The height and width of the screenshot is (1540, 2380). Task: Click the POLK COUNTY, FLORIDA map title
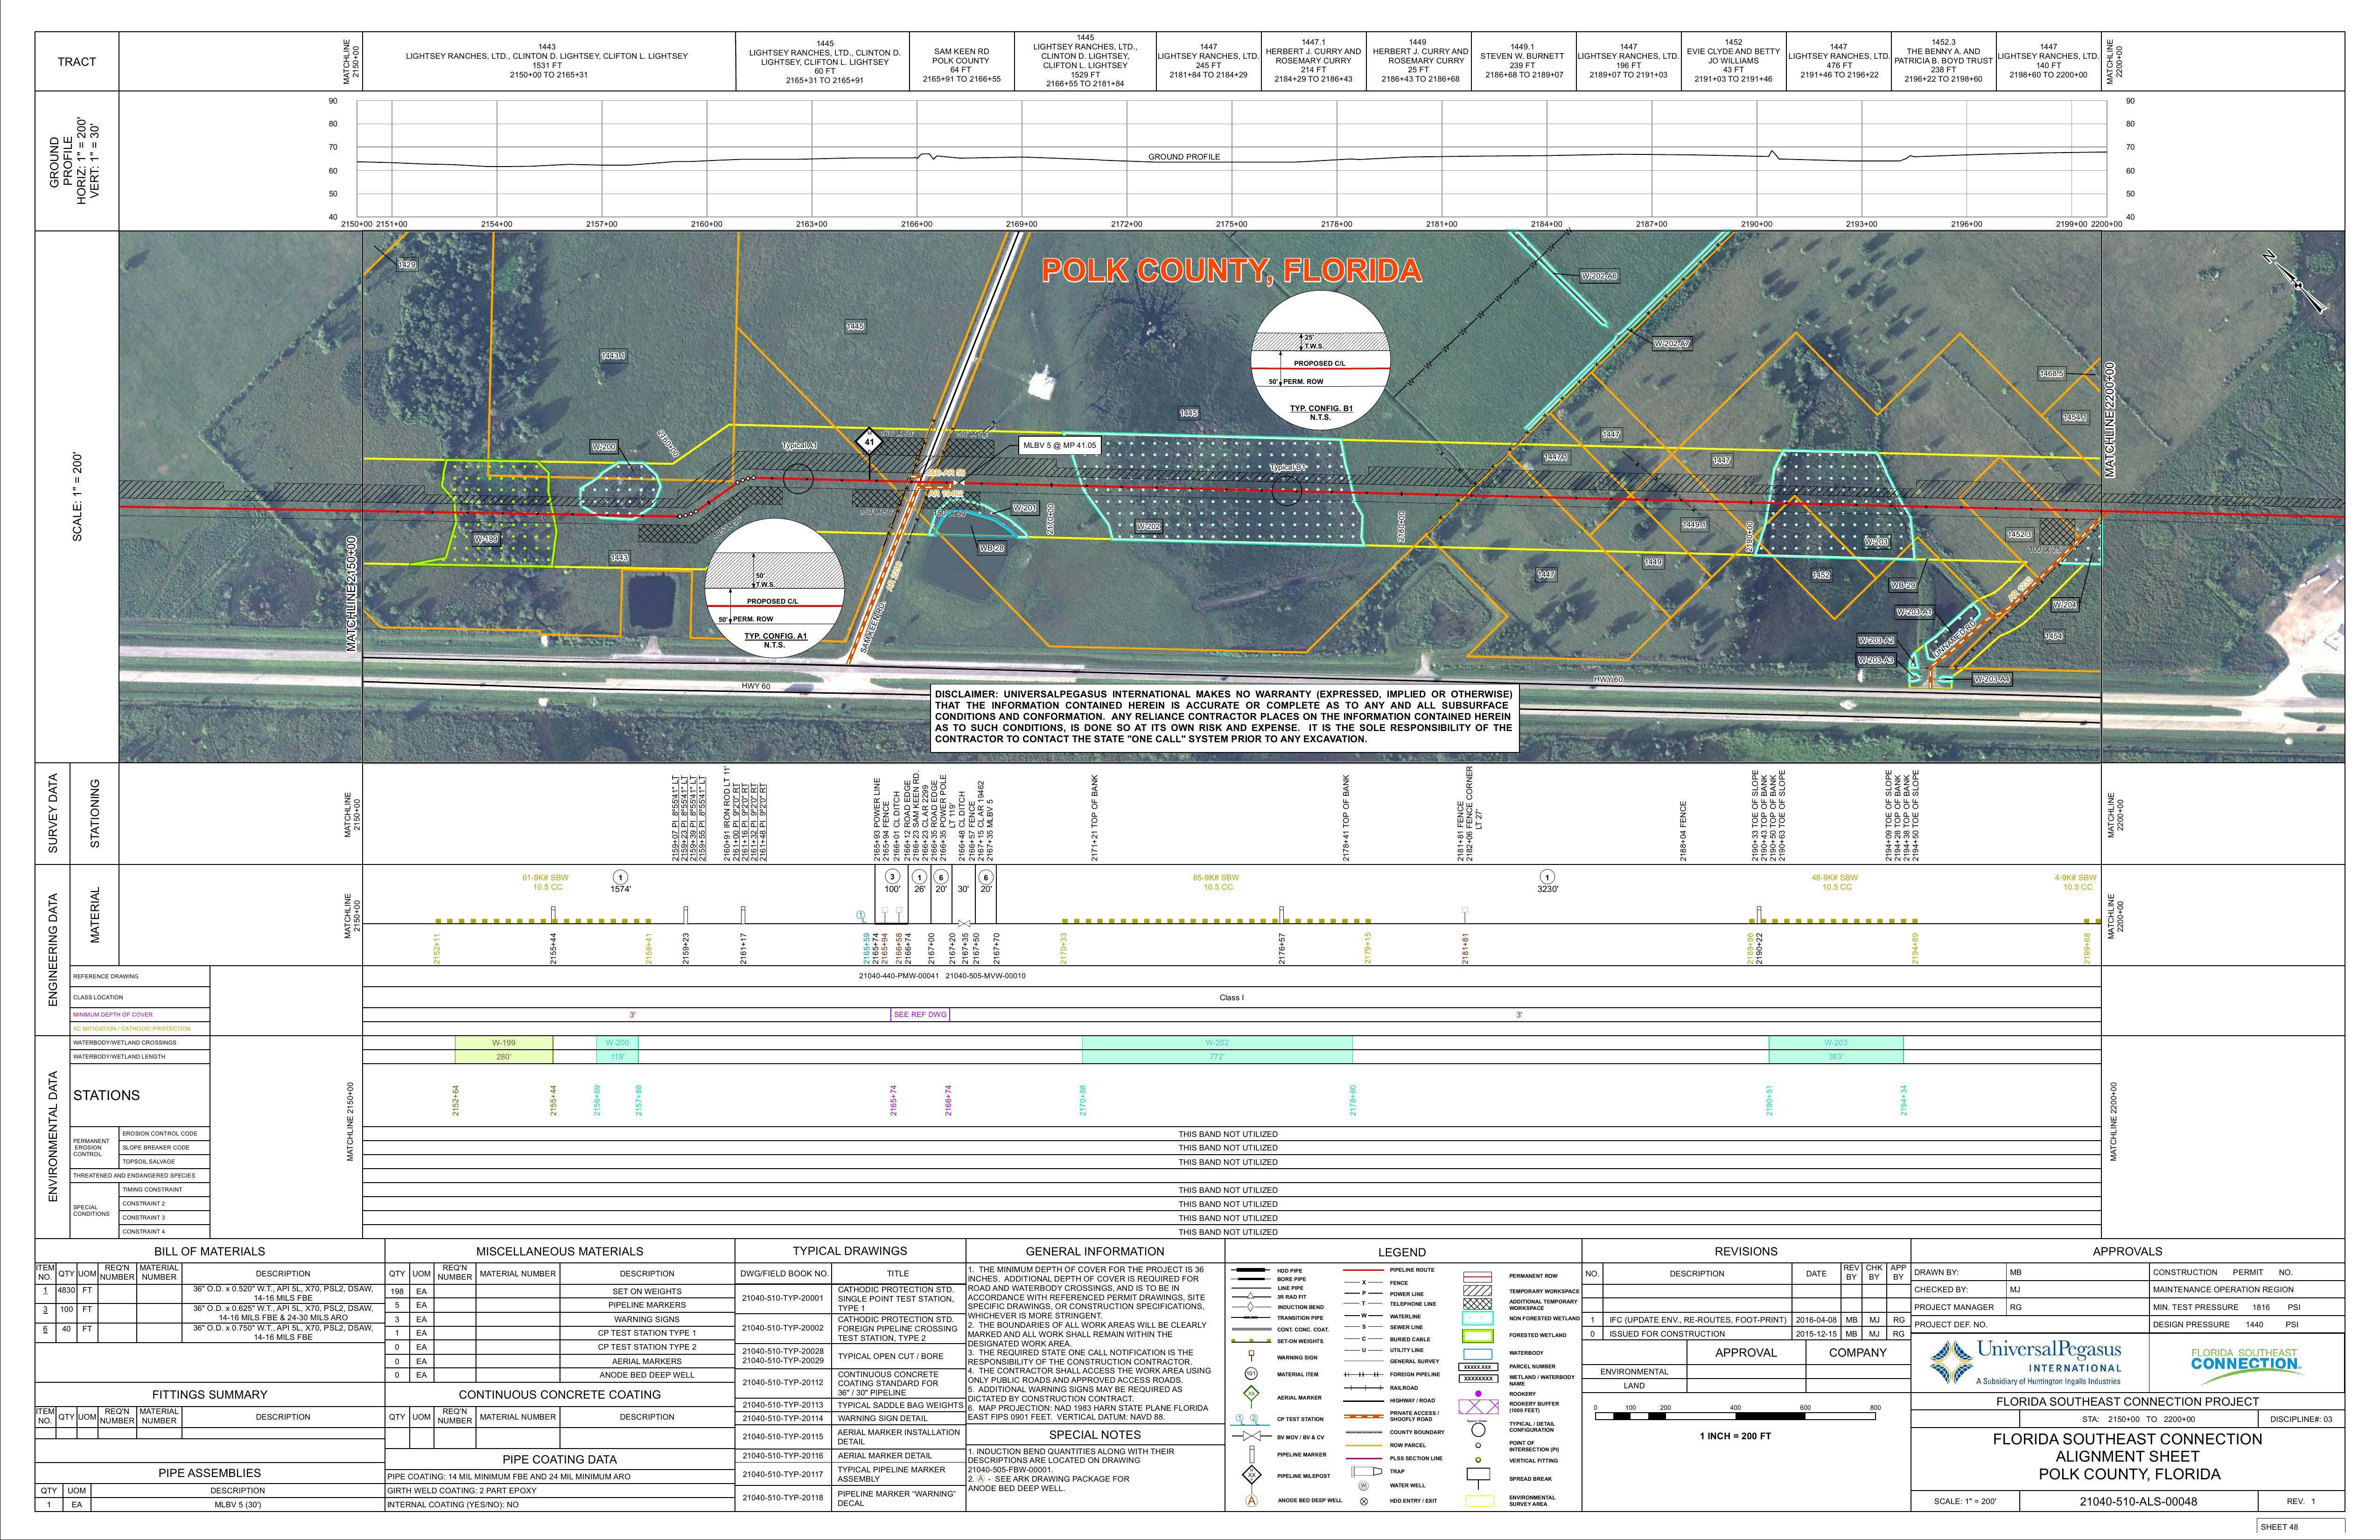(1231, 270)
